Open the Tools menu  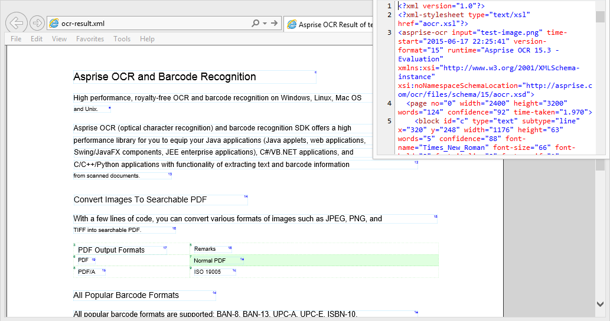122,39
